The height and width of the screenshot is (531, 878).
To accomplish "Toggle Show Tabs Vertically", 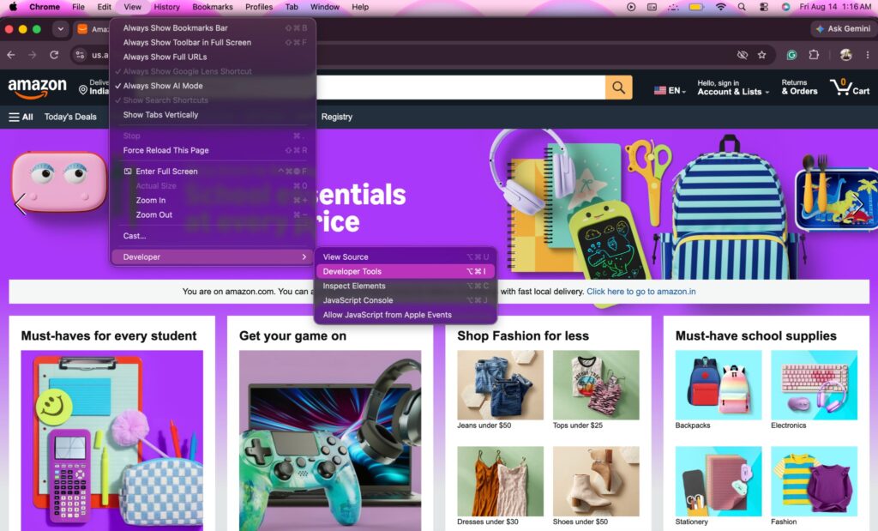I will pos(212,115).
